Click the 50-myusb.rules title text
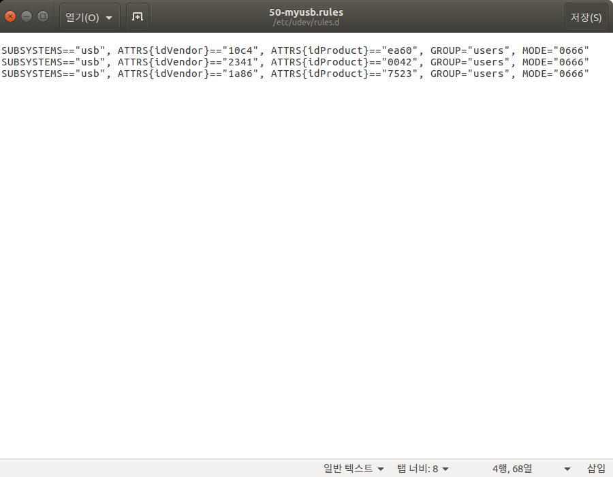The image size is (613, 477). click(x=306, y=12)
